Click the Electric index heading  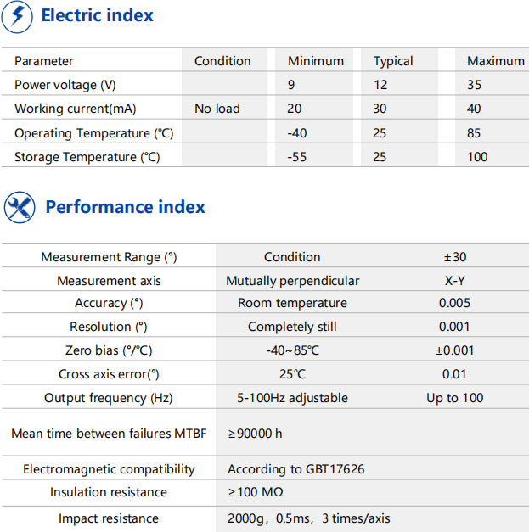98,15
